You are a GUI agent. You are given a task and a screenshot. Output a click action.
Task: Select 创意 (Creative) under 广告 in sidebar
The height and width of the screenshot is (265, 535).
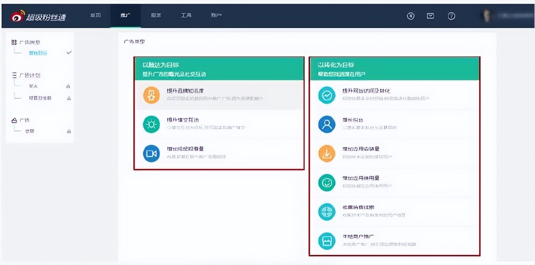pyautogui.click(x=30, y=131)
